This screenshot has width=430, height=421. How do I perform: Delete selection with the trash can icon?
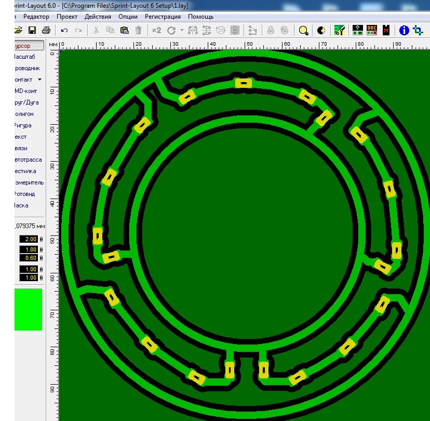point(139,30)
